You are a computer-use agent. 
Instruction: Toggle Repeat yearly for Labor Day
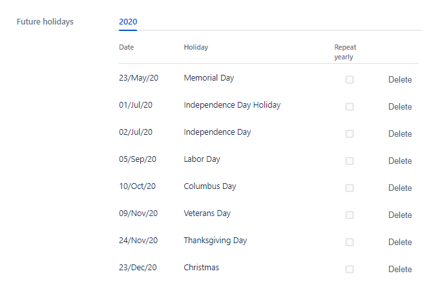click(x=350, y=161)
